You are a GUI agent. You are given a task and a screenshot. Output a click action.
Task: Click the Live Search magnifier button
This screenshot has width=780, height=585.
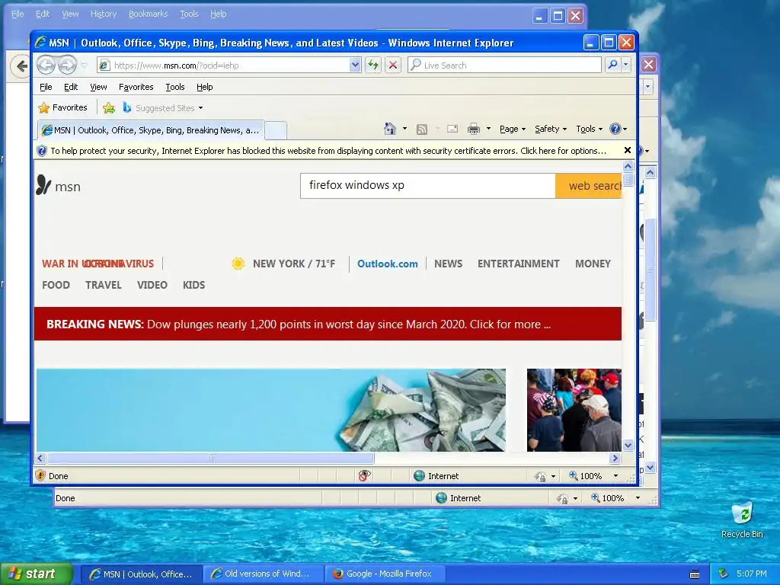tap(613, 65)
